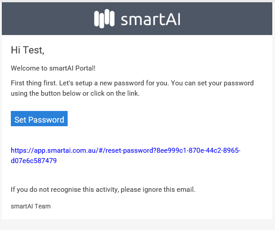Image resolution: width=275 pixels, height=230 pixels.
Task: Click the blank white space right of Set Password
Action: pos(168,119)
